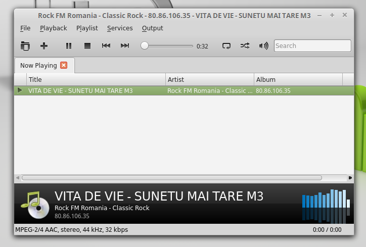Image resolution: width=366 pixels, height=247 pixels.
Task: Open the Output menu
Action: (x=153, y=28)
